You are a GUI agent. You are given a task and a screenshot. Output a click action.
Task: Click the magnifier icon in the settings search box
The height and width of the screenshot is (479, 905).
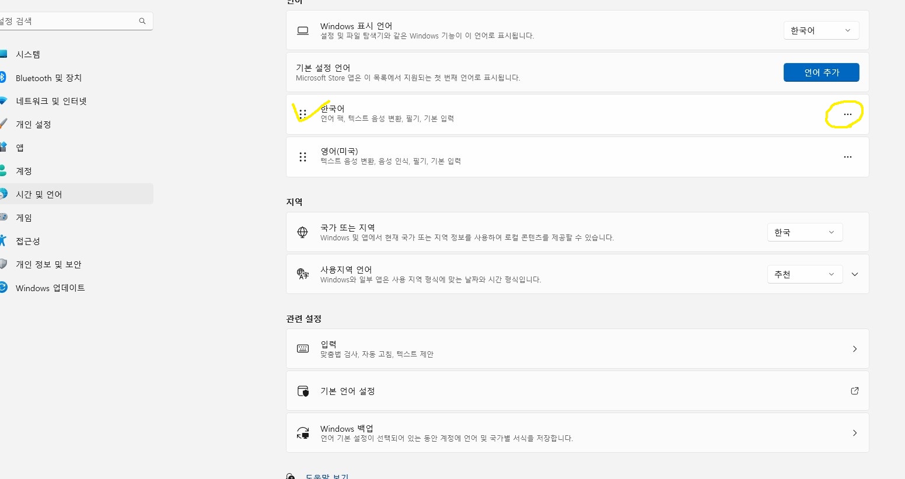[x=142, y=21]
